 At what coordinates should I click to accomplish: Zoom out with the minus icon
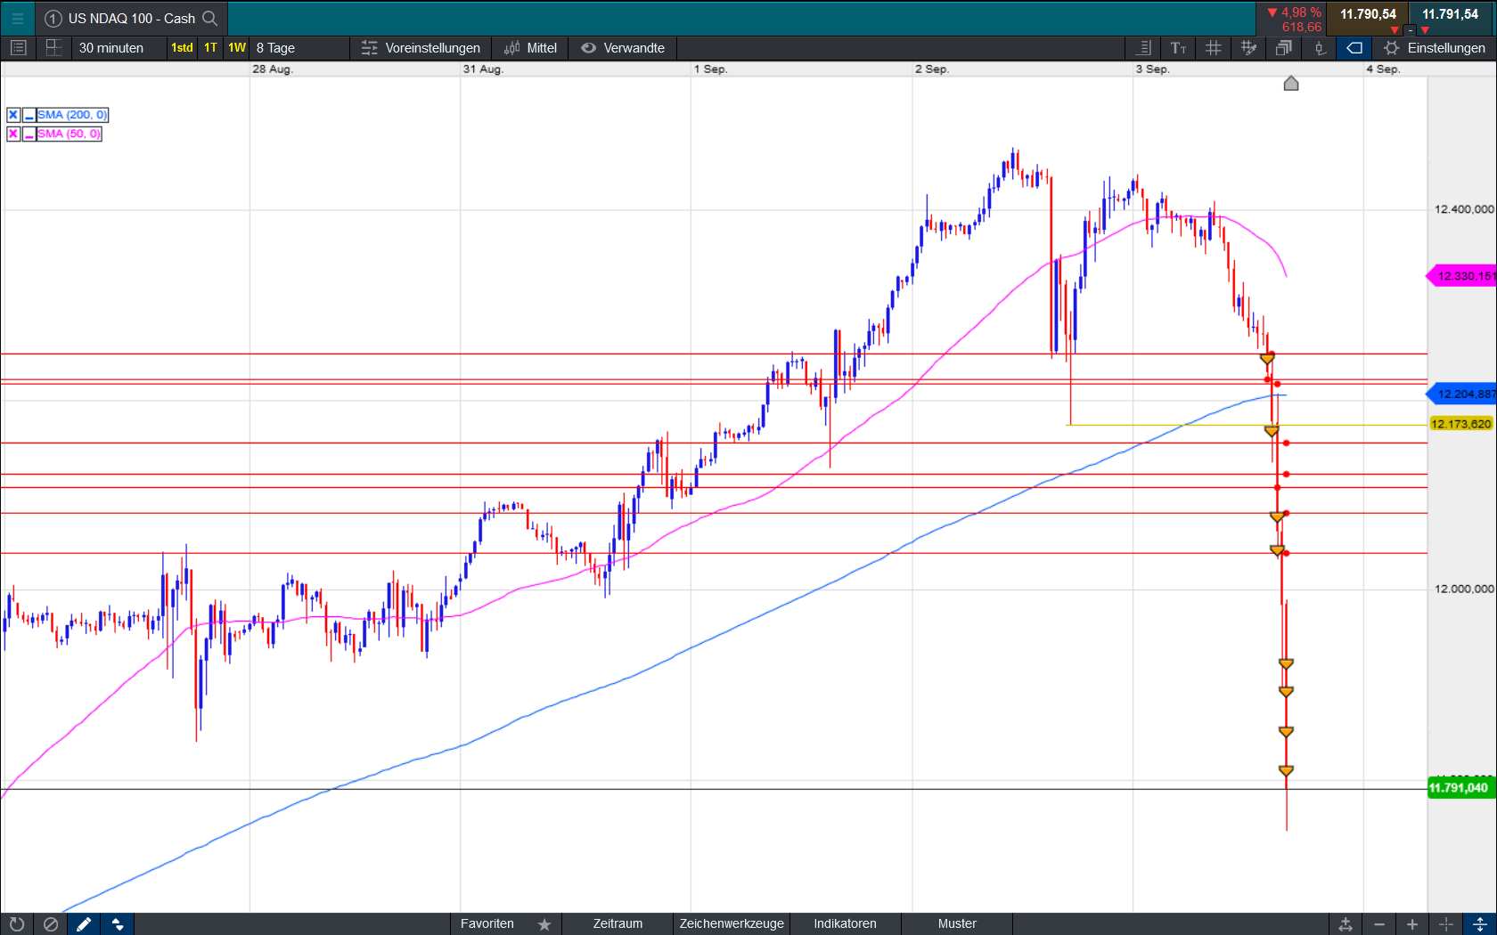pos(1379,924)
